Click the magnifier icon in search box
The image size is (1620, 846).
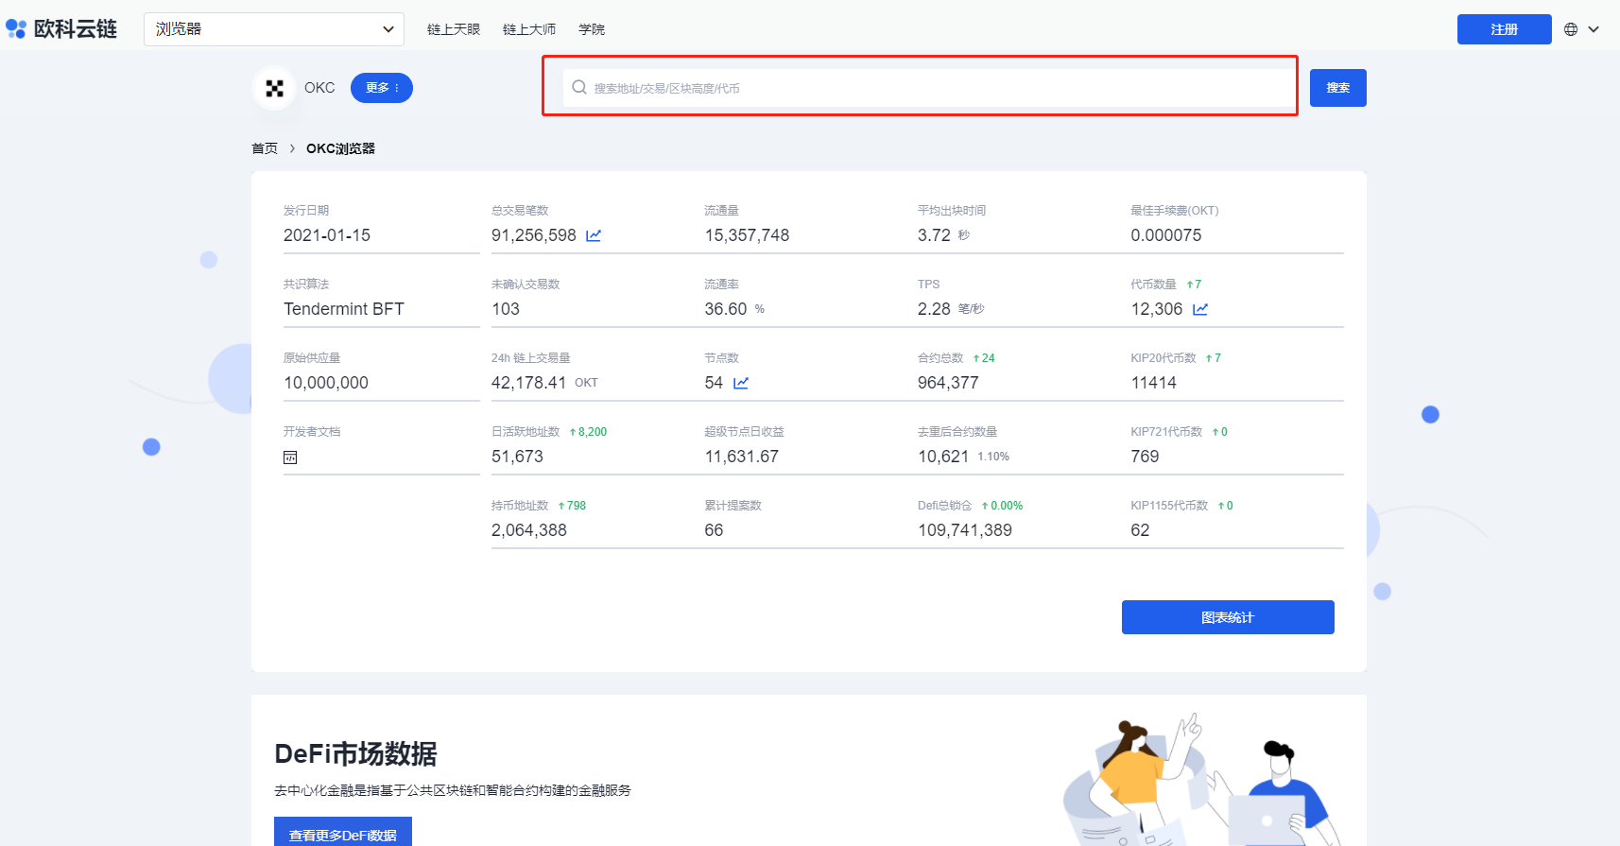[579, 88]
